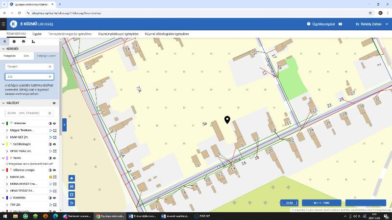Viewport: 392px width, 220px height.
Task: Open the info icon panel in the sidebar
Action: [14, 42]
